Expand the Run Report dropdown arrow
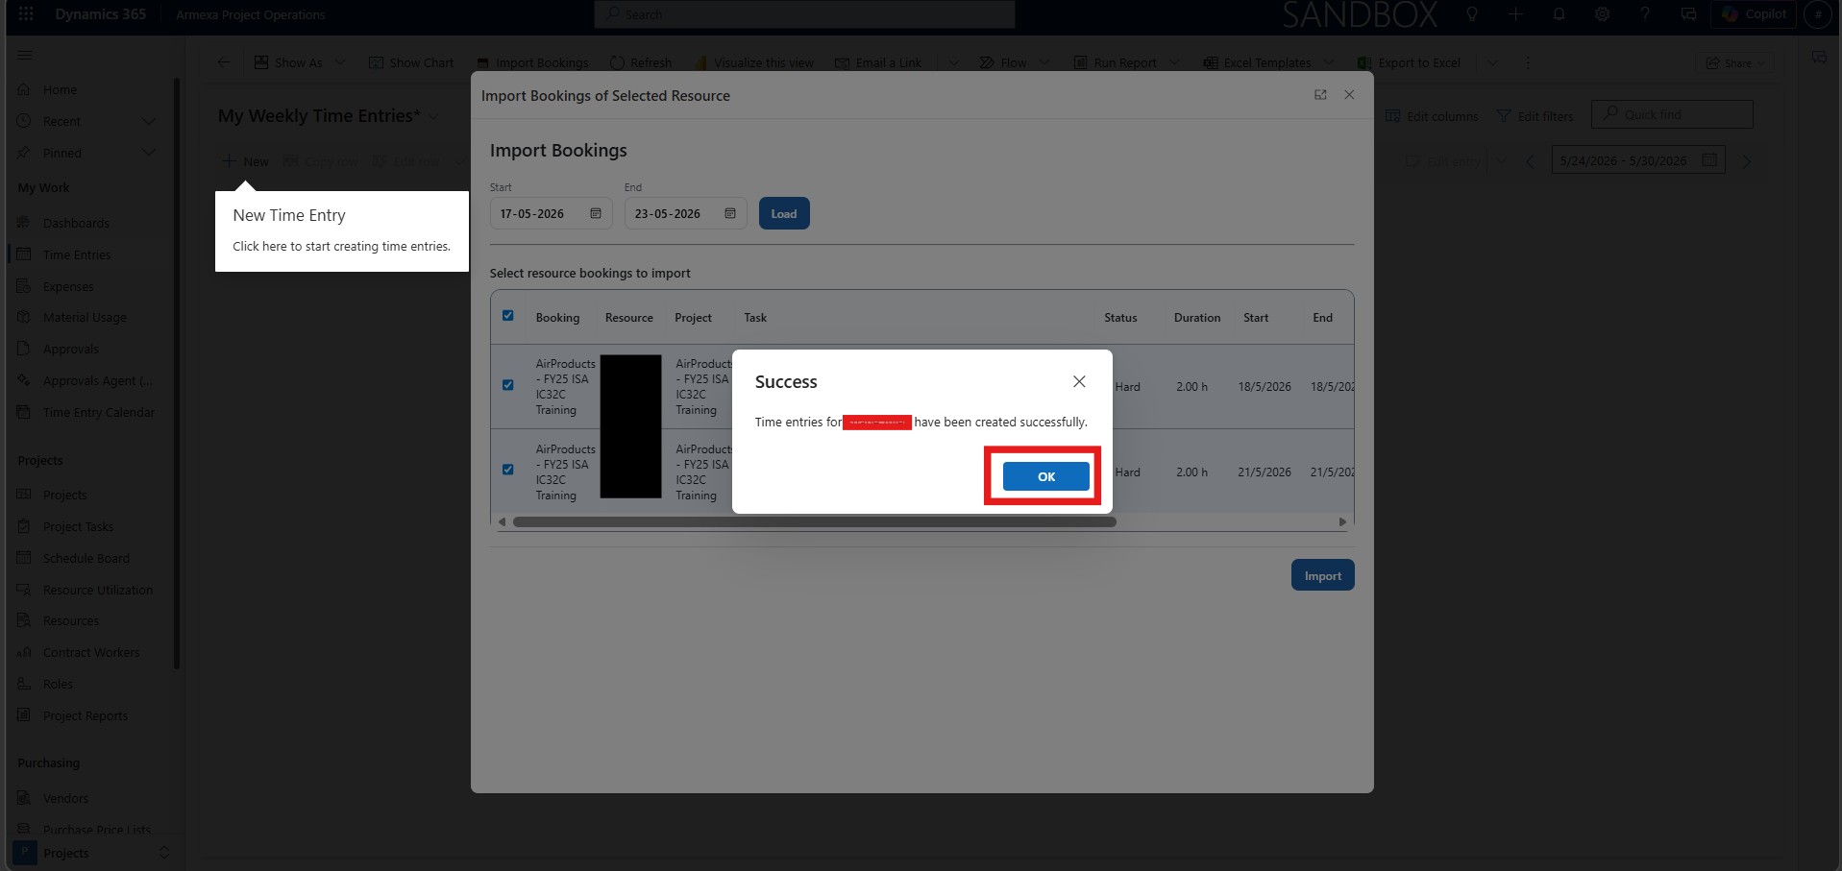Image resolution: width=1842 pixels, height=871 pixels. coord(1174,62)
